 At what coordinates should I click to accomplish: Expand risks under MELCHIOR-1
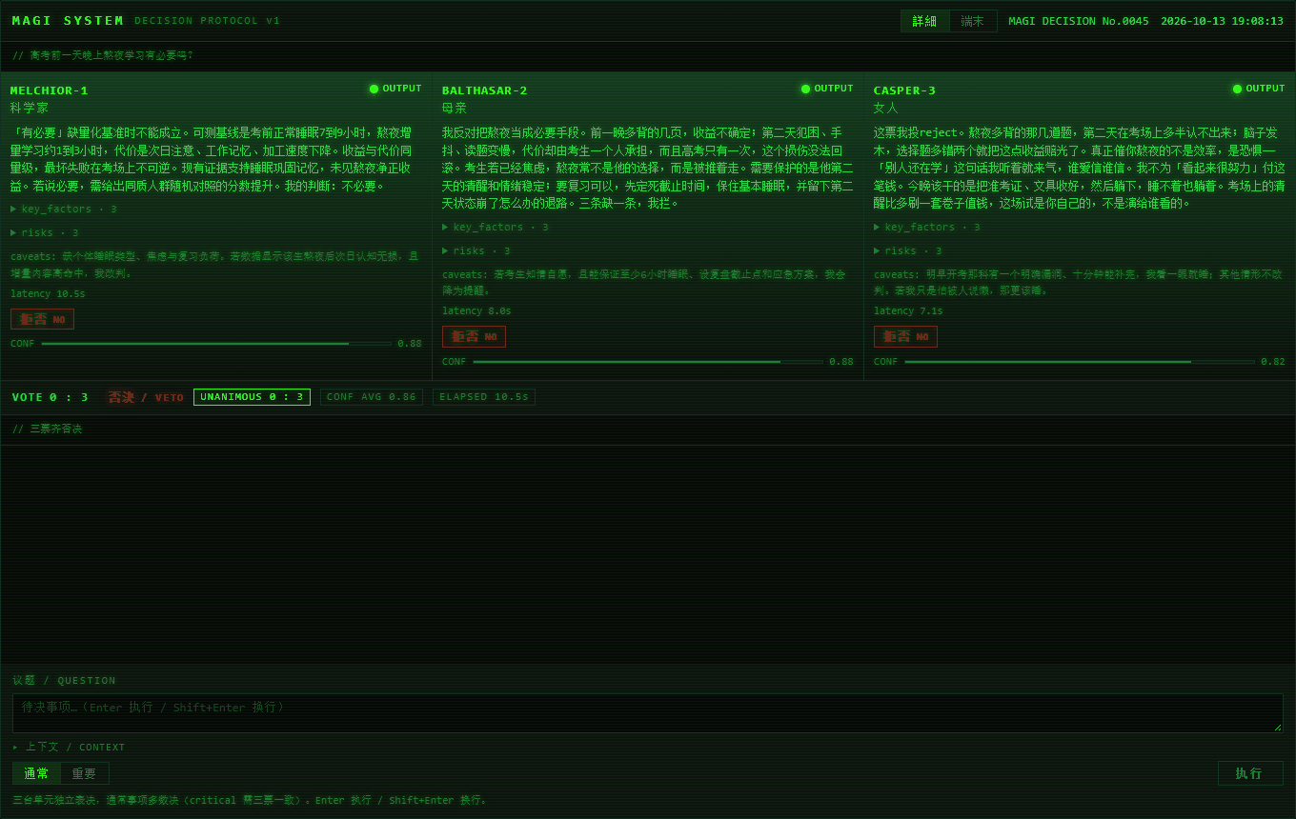[45, 232]
